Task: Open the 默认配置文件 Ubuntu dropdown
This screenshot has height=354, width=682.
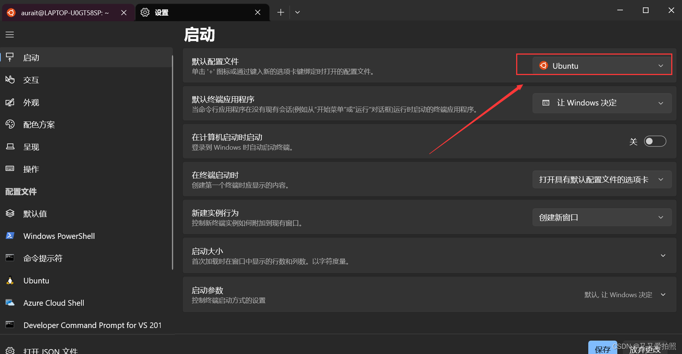Action: coord(602,66)
